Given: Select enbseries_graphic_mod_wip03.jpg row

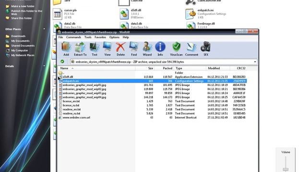Looking at the screenshot, I should tap(153, 93).
